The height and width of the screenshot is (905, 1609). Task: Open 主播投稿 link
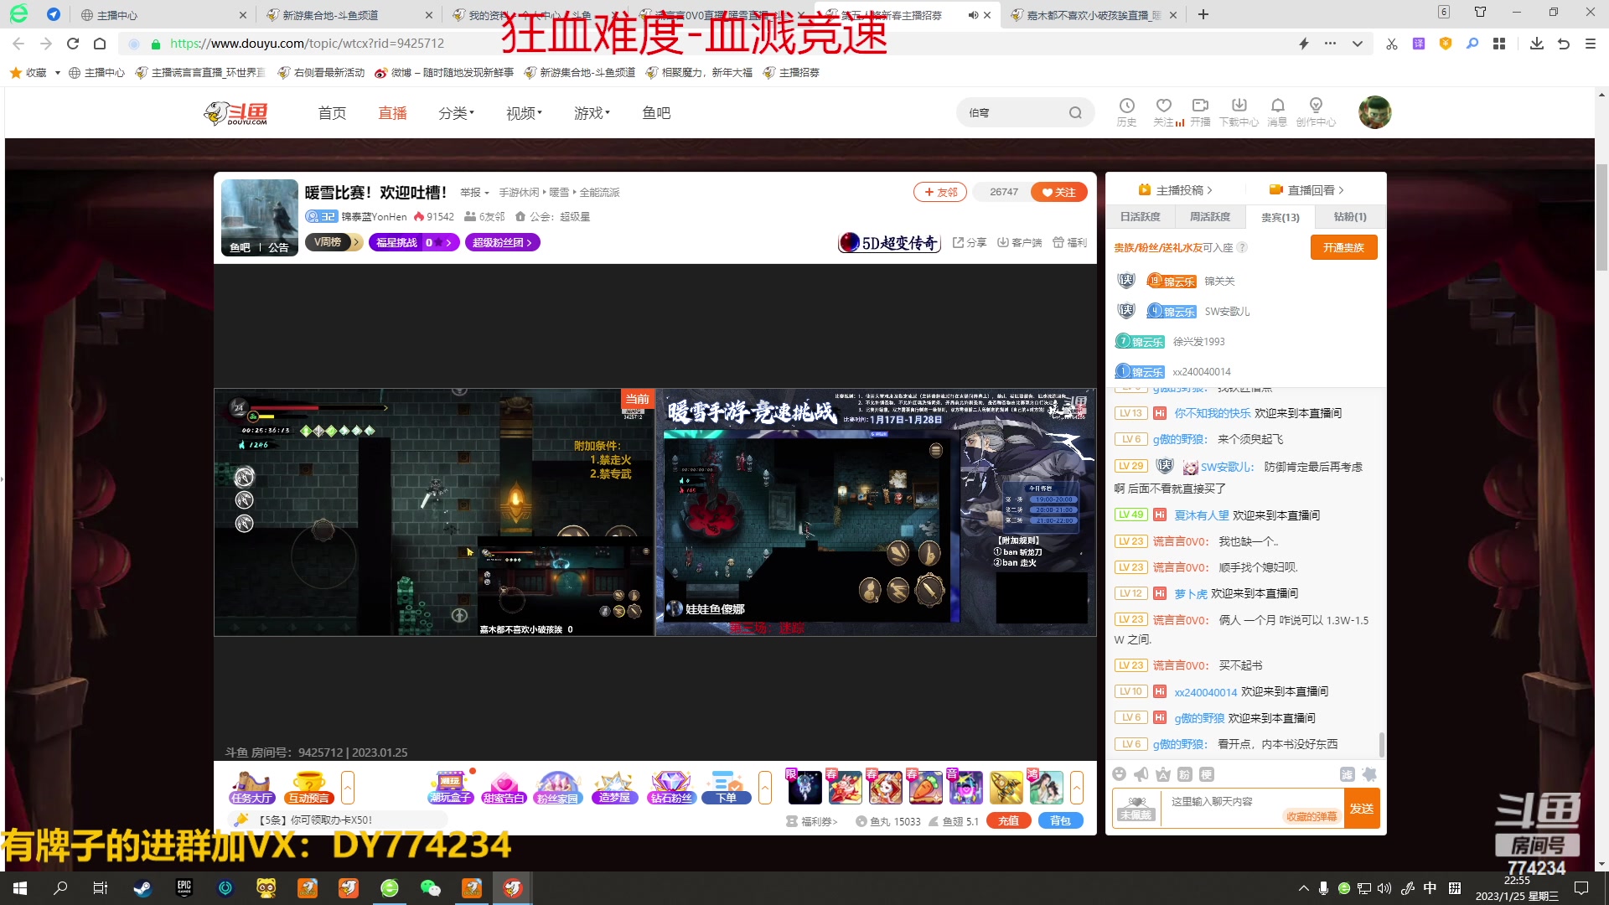(1176, 190)
